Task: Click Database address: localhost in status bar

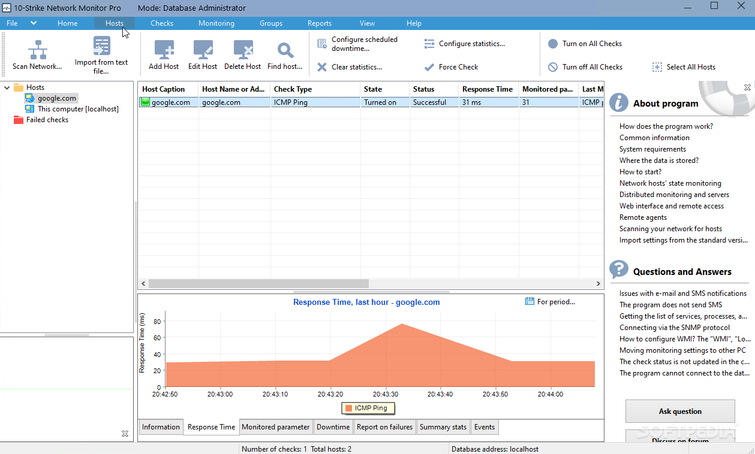Action: 495,449
